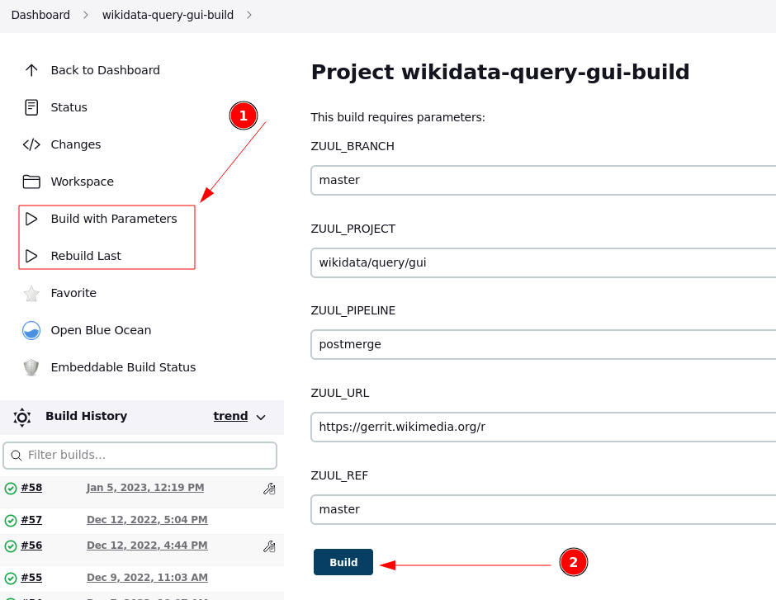
Task: Click the Project wikidata-query-gui-build heading
Action: pos(499,73)
